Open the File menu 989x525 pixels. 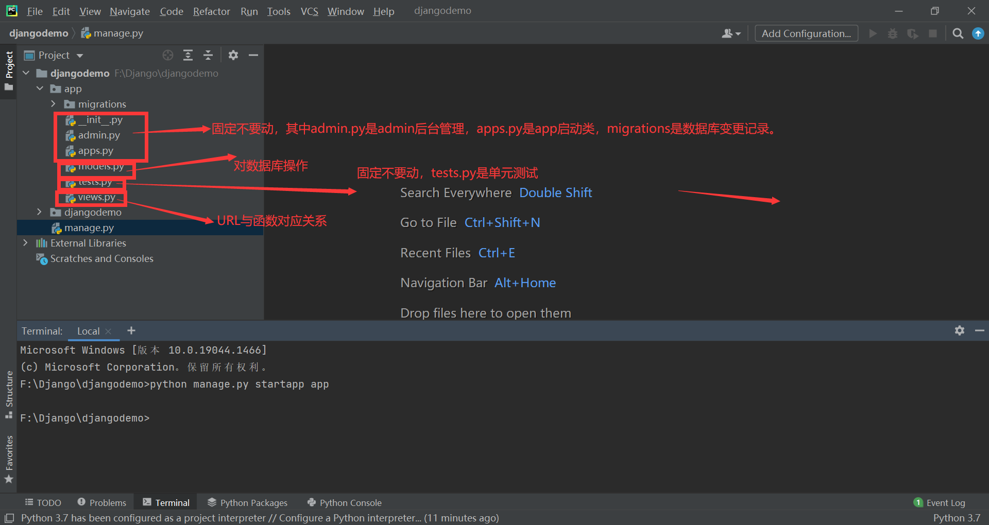pos(35,11)
